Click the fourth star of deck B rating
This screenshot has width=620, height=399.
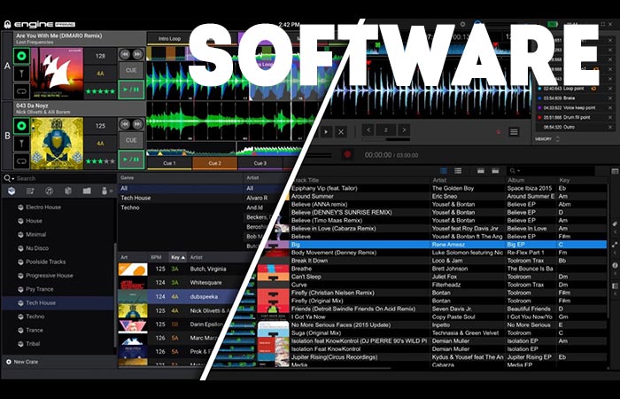click(107, 161)
